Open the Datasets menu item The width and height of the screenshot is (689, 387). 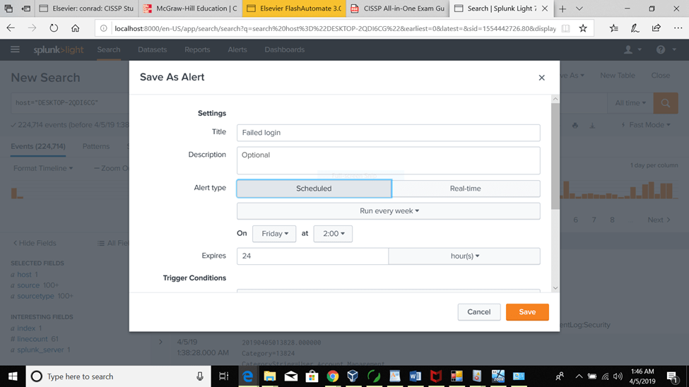(152, 49)
